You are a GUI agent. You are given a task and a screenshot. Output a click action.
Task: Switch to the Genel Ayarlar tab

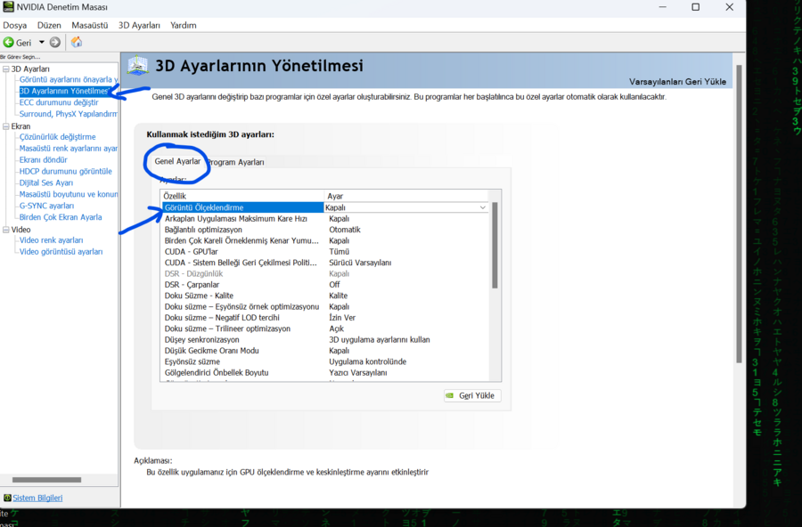pos(177,161)
